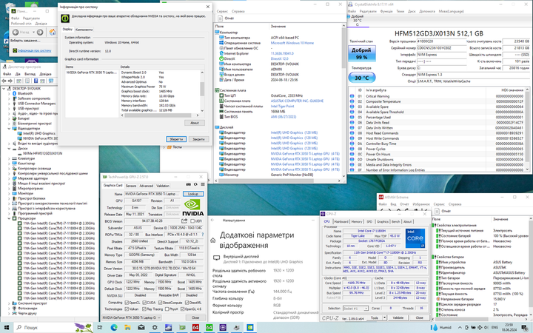
Task: Click the NVIDIA eye icon in System Information dialog
Action: [65, 18]
